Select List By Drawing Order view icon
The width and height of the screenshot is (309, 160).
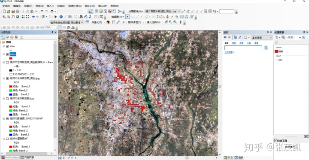3,37
